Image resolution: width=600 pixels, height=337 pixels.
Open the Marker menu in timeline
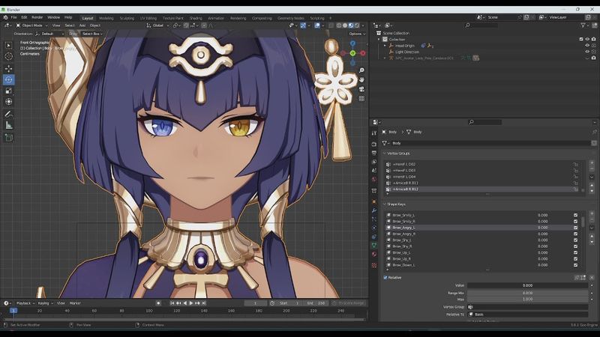(x=75, y=303)
